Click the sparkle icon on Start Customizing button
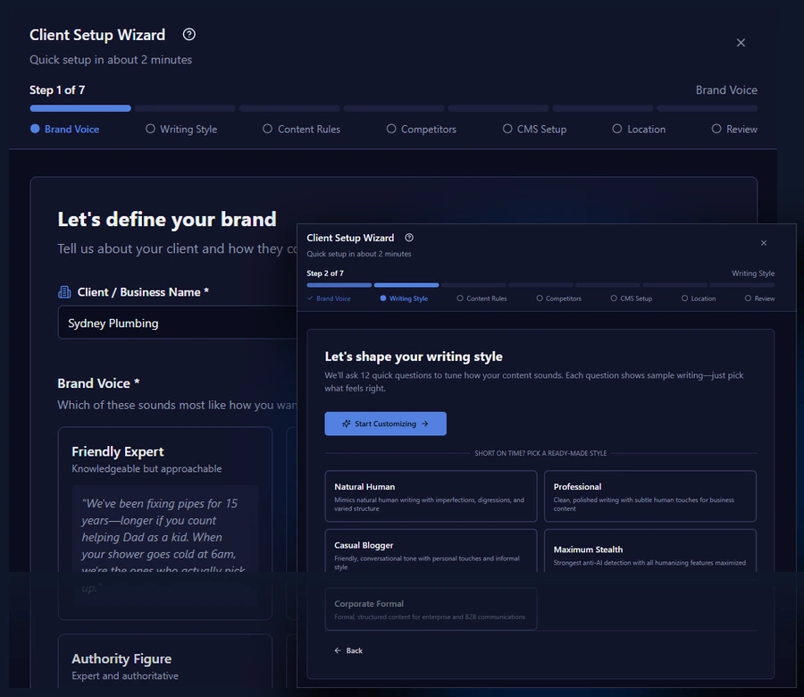 (346, 424)
